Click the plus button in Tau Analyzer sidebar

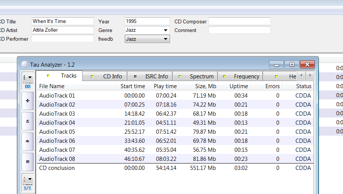tap(28, 101)
